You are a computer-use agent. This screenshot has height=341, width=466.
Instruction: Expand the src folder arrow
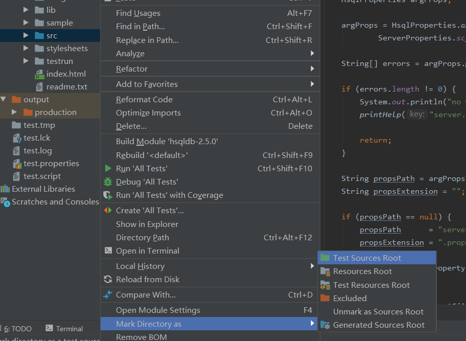coord(26,36)
